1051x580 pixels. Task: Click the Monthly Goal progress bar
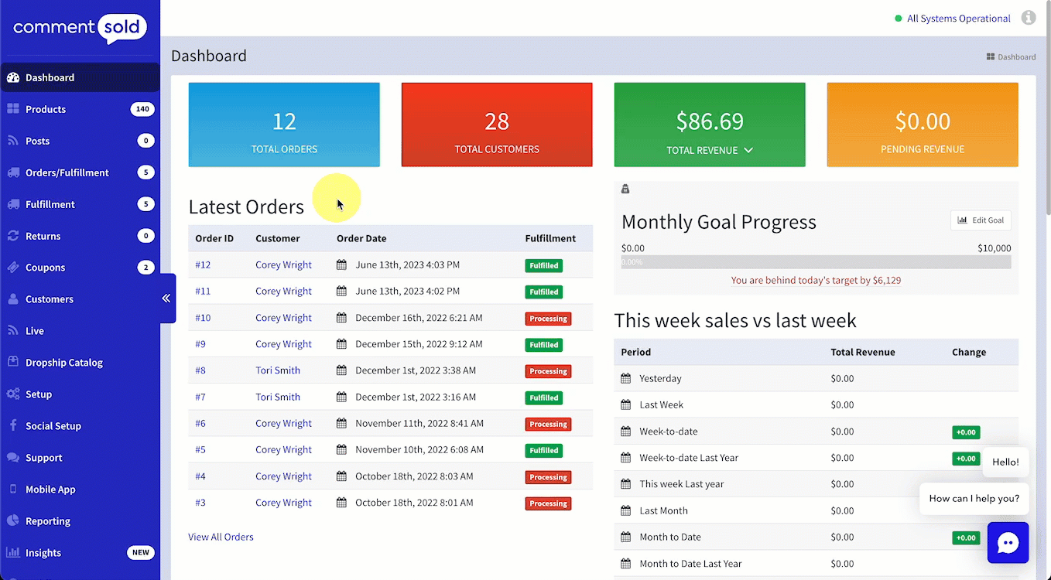pos(816,262)
